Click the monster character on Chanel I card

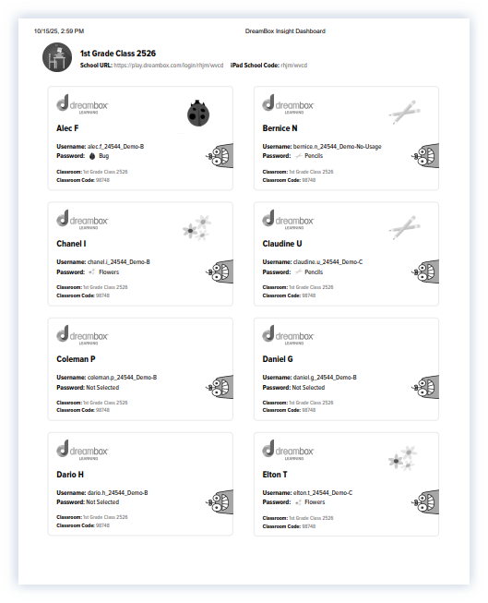pyautogui.click(x=220, y=271)
